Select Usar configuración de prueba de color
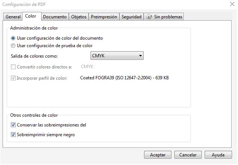 [x=13, y=46]
